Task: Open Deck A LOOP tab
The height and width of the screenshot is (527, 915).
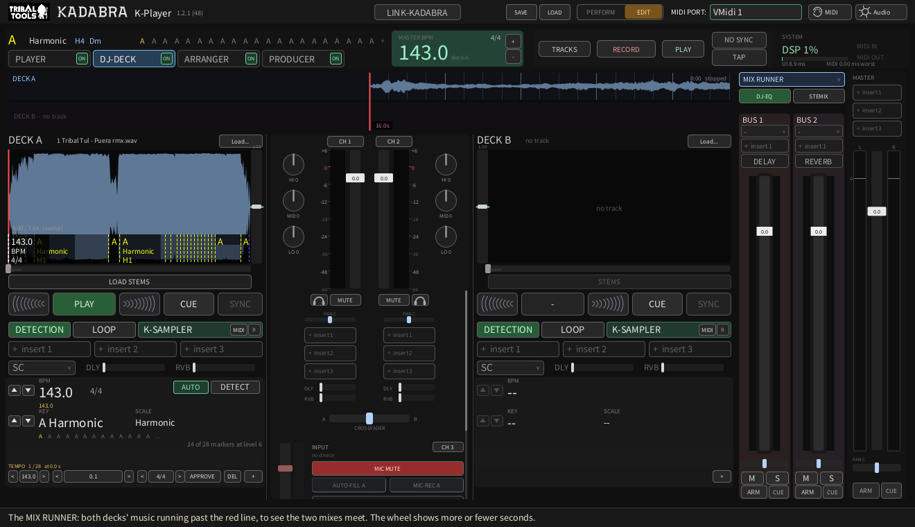Action: tap(104, 329)
